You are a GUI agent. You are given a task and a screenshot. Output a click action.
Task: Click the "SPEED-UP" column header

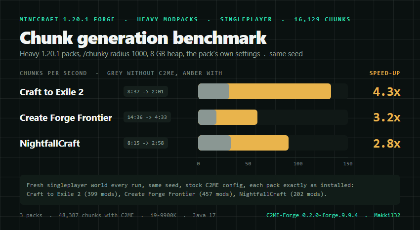[384, 73]
